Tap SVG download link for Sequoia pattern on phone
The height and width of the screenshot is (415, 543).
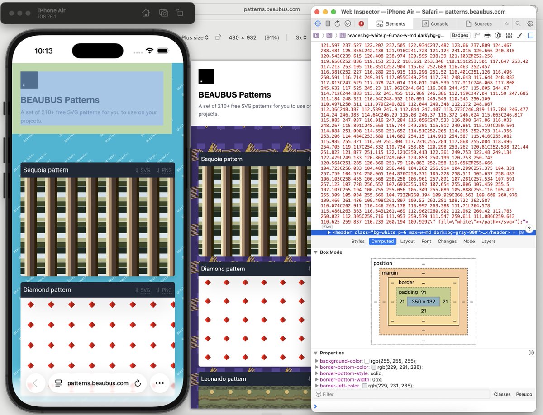tap(143, 170)
